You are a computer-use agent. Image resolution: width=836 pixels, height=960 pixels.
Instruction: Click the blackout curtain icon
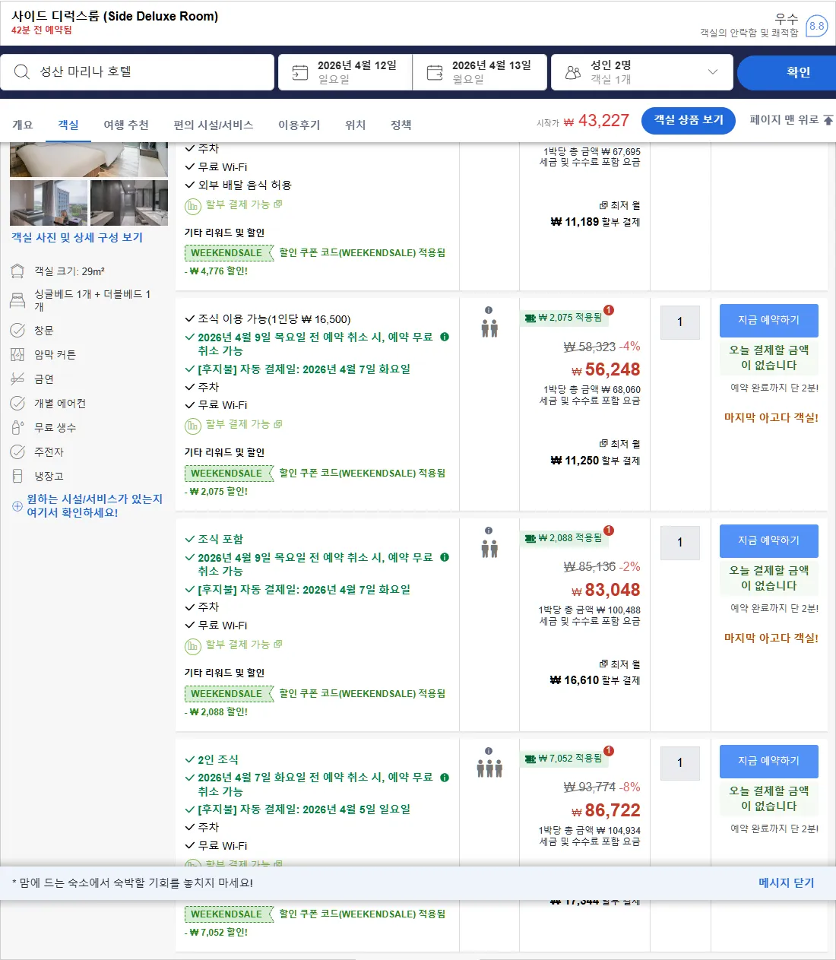coord(17,354)
